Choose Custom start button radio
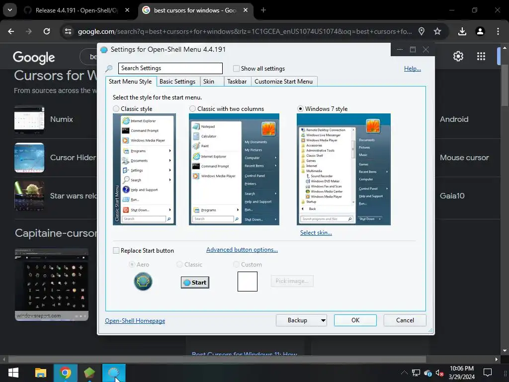 (236, 265)
